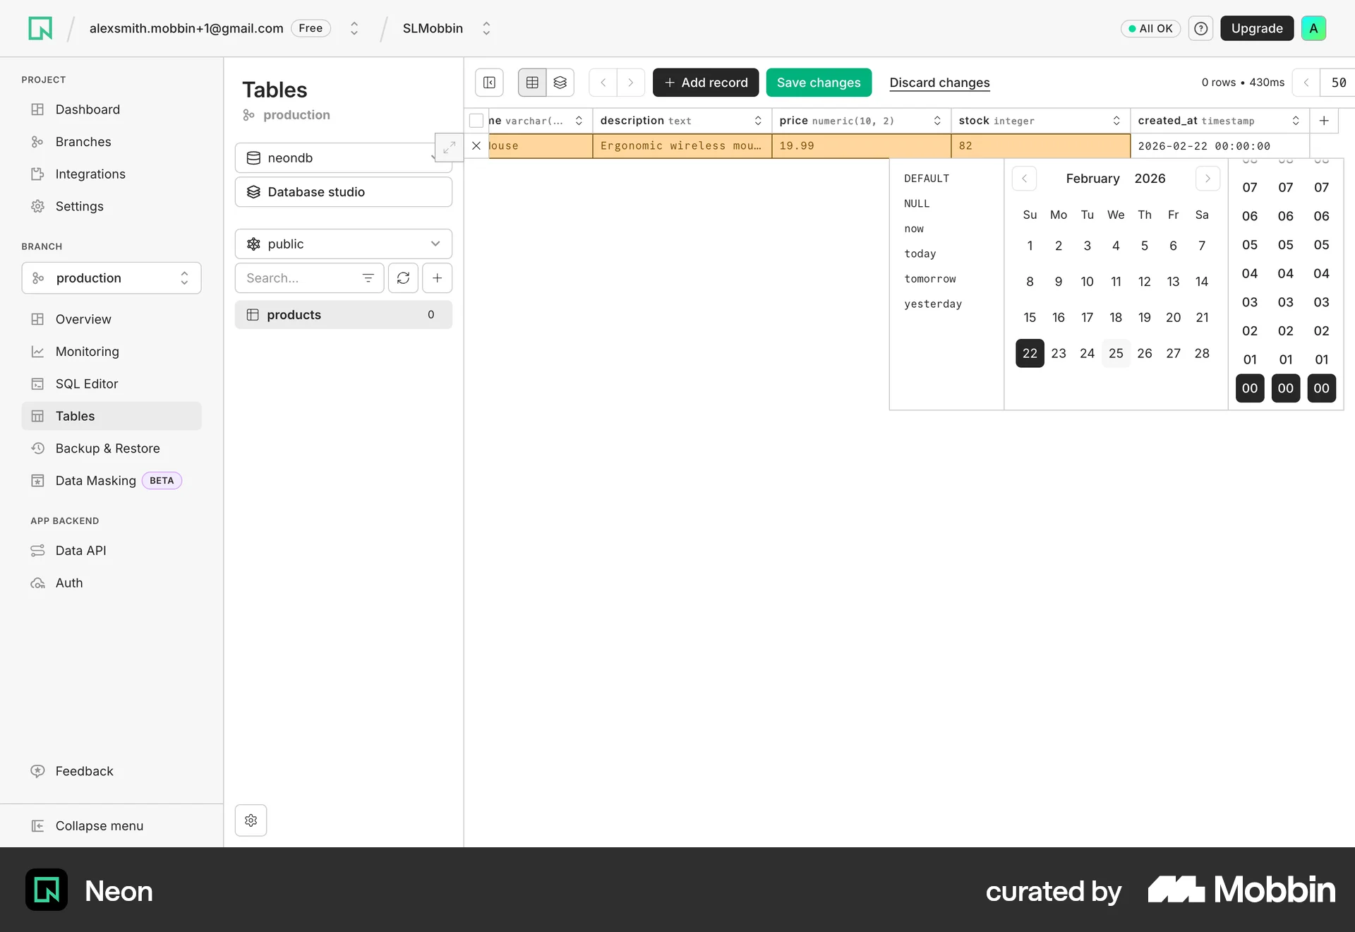1355x932 pixels.
Task: Open search filter options icon
Action: pos(368,278)
